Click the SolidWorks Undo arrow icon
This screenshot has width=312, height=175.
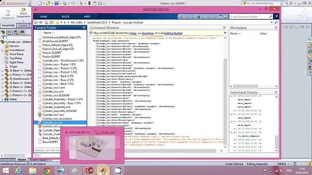pos(73,3)
